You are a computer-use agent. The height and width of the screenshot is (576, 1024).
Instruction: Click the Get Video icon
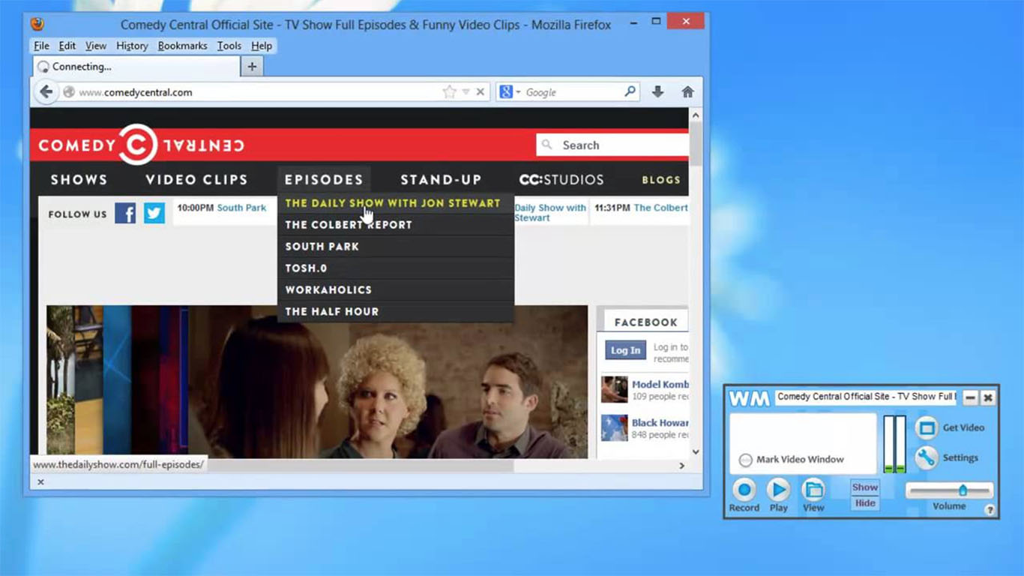[x=927, y=427]
